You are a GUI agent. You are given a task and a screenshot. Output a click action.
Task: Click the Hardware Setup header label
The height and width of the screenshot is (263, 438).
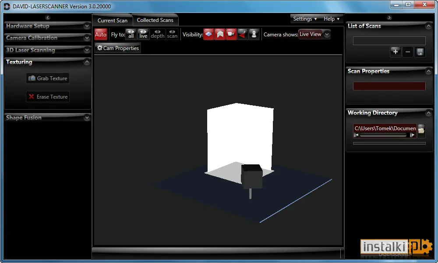click(28, 26)
